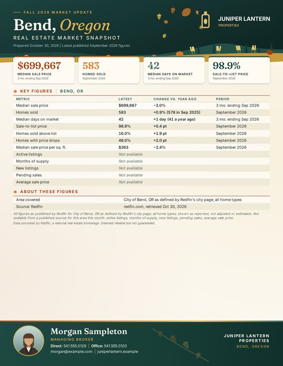Click the '+1.9 pt' change value

160,133
